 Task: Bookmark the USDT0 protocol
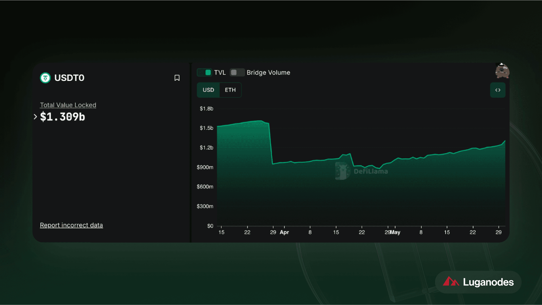pyautogui.click(x=177, y=78)
